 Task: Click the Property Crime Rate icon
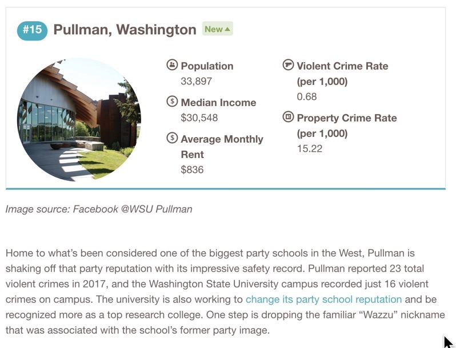(288, 117)
